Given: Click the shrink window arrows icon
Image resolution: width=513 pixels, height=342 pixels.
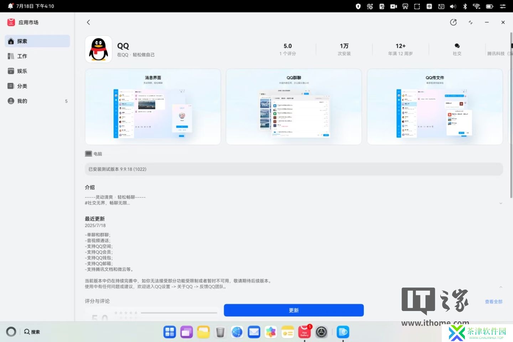Looking at the screenshot, I should coord(470,22).
